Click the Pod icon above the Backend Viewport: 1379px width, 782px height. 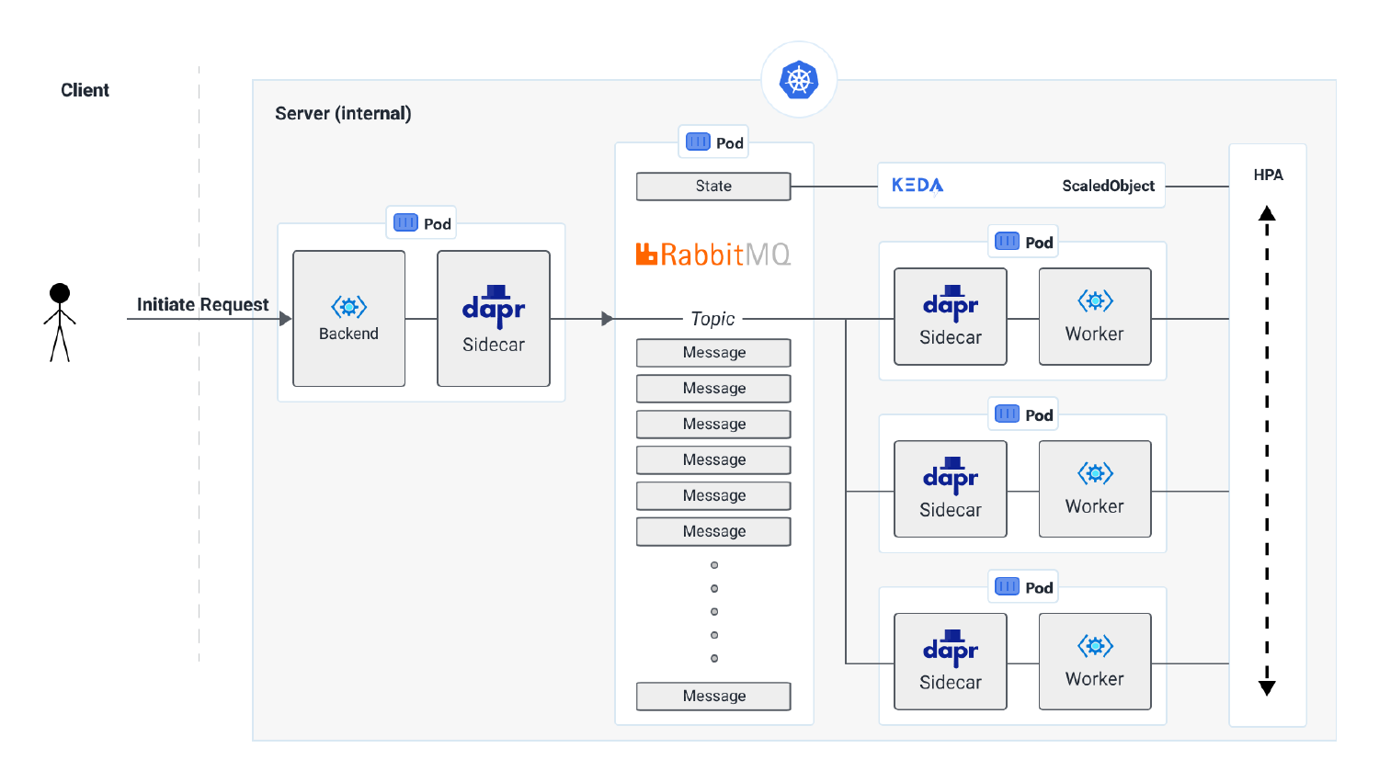pos(405,223)
